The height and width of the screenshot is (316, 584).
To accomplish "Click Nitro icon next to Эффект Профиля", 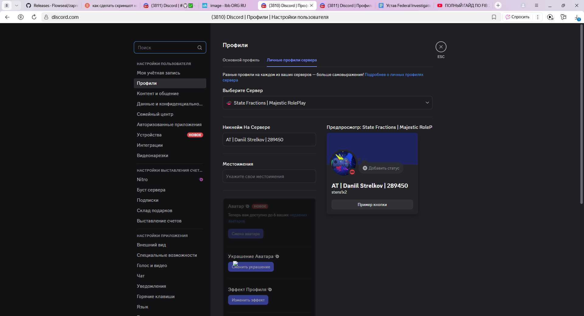I will pyautogui.click(x=270, y=290).
